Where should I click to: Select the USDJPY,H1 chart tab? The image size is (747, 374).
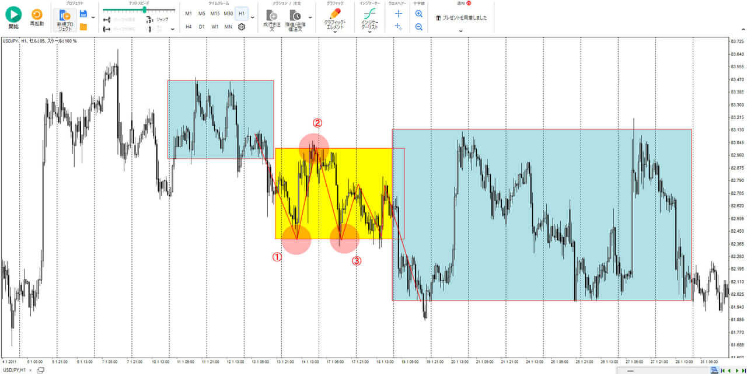pyautogui.click(x=15, y=370)
